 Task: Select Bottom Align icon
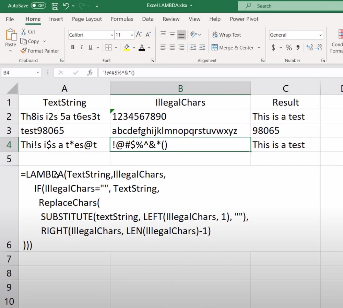(x=181, y=35)
